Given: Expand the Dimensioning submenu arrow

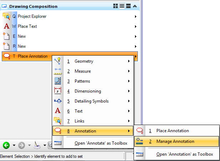Looking at the screenshot, I should [129, 91].
